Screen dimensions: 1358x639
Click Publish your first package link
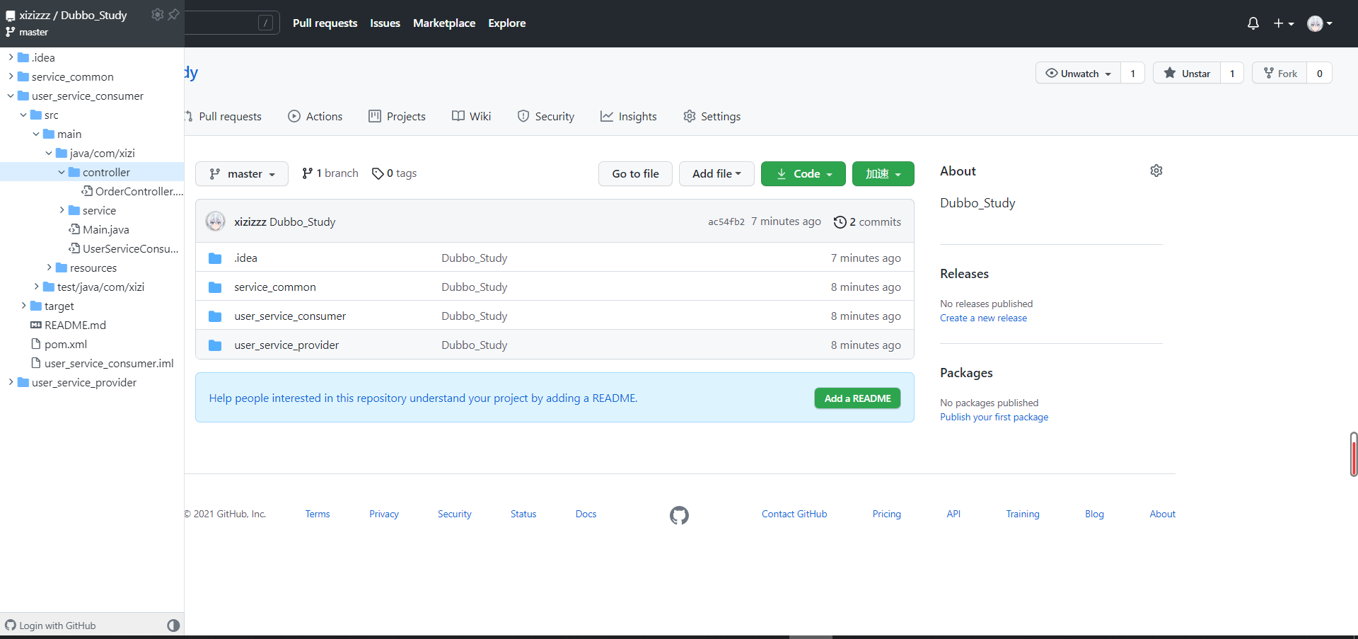click(x=994, y=417)
